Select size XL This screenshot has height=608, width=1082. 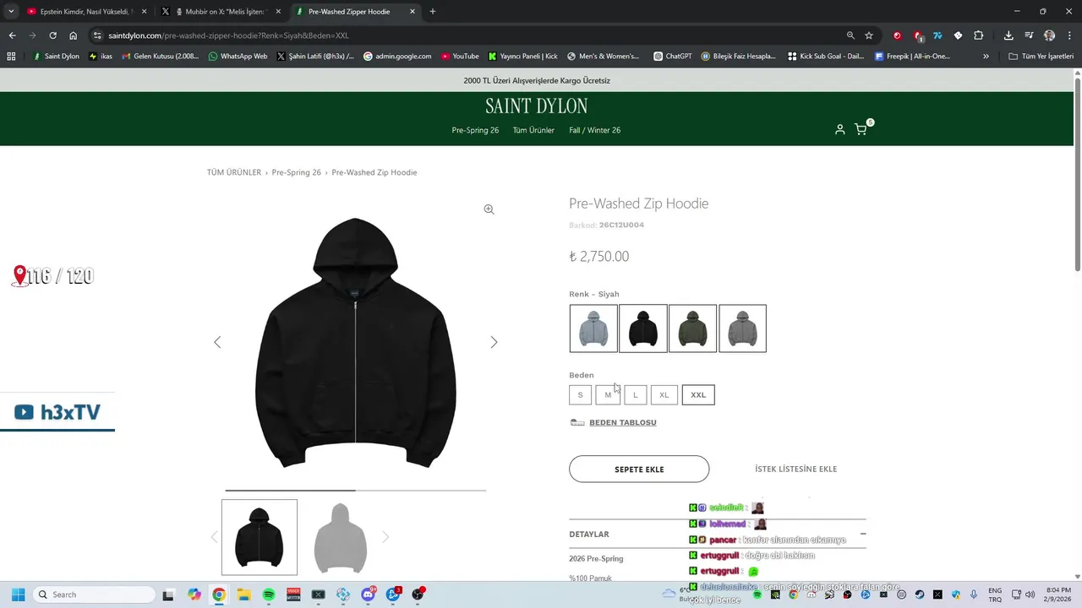(664, 394)
